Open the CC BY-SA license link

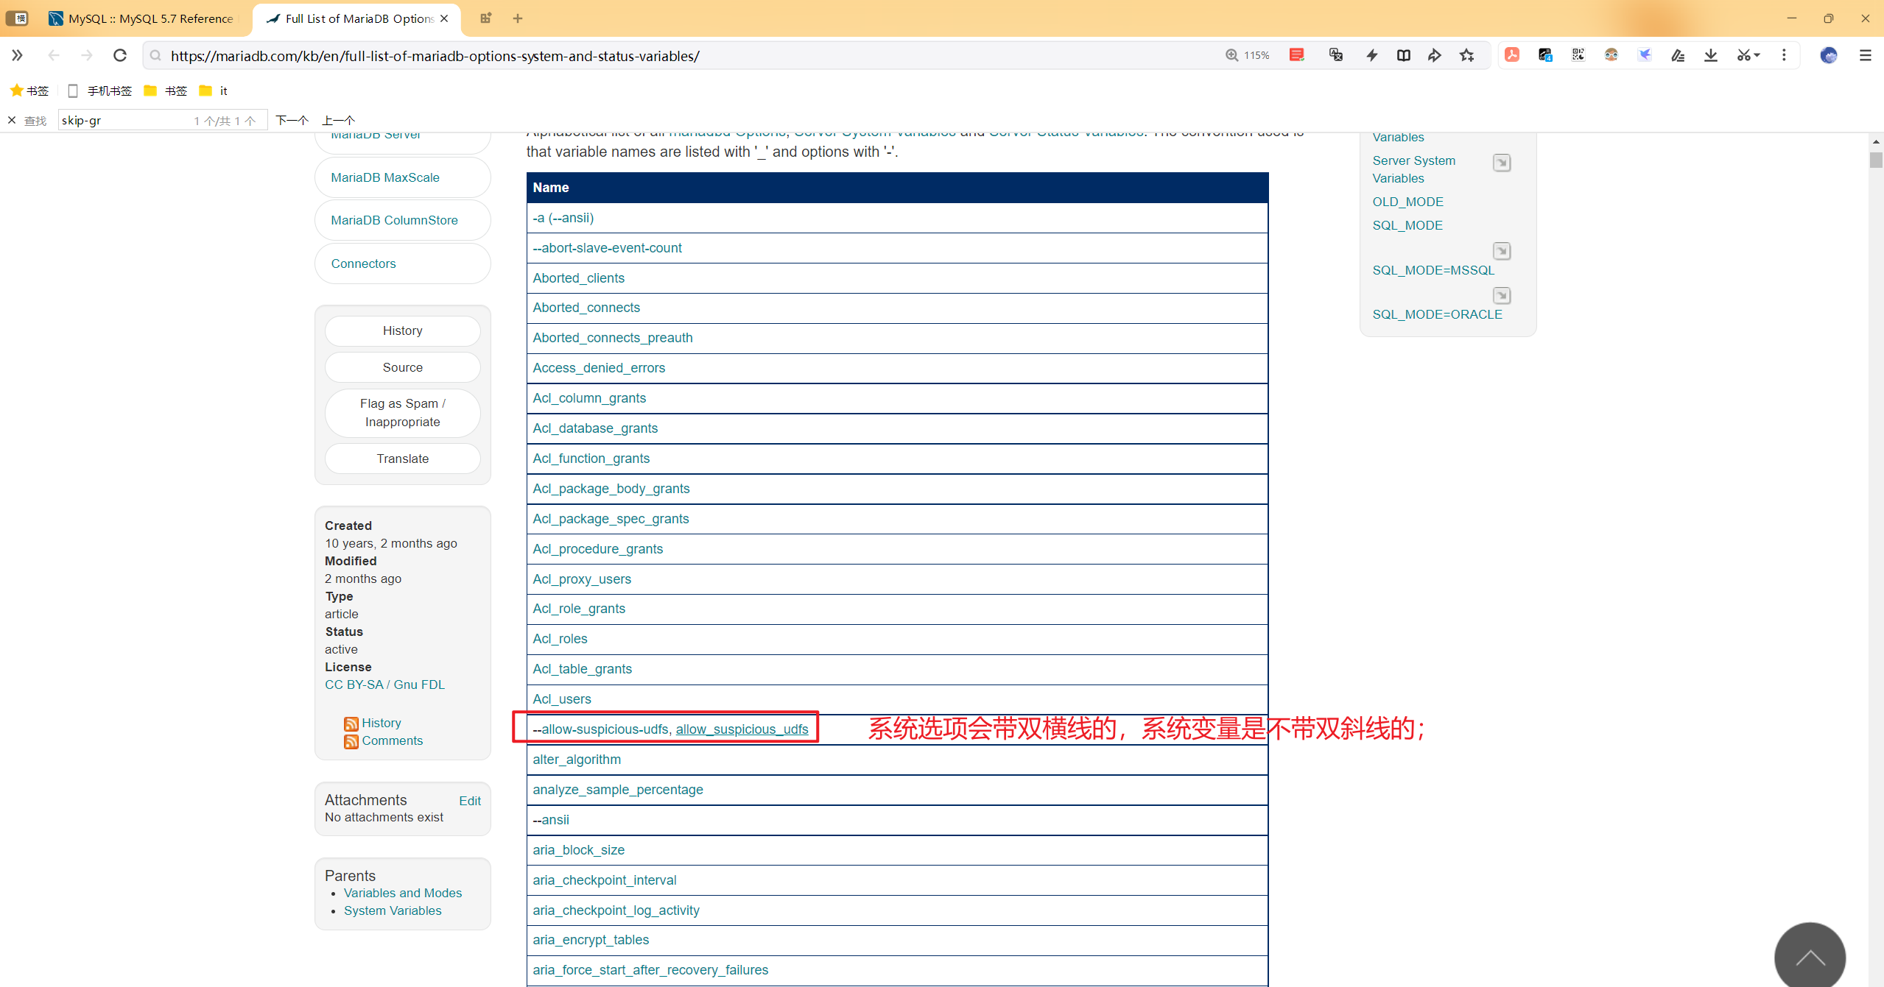click(x=354, y=684)
